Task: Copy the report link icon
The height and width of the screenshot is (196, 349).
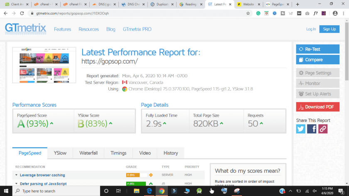Action: pos(323,129)
